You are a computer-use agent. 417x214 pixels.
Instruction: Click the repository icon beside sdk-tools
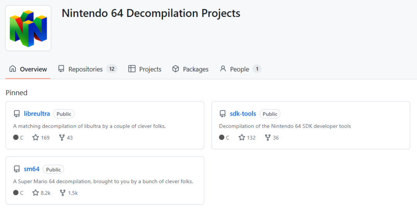coord(222,114)
